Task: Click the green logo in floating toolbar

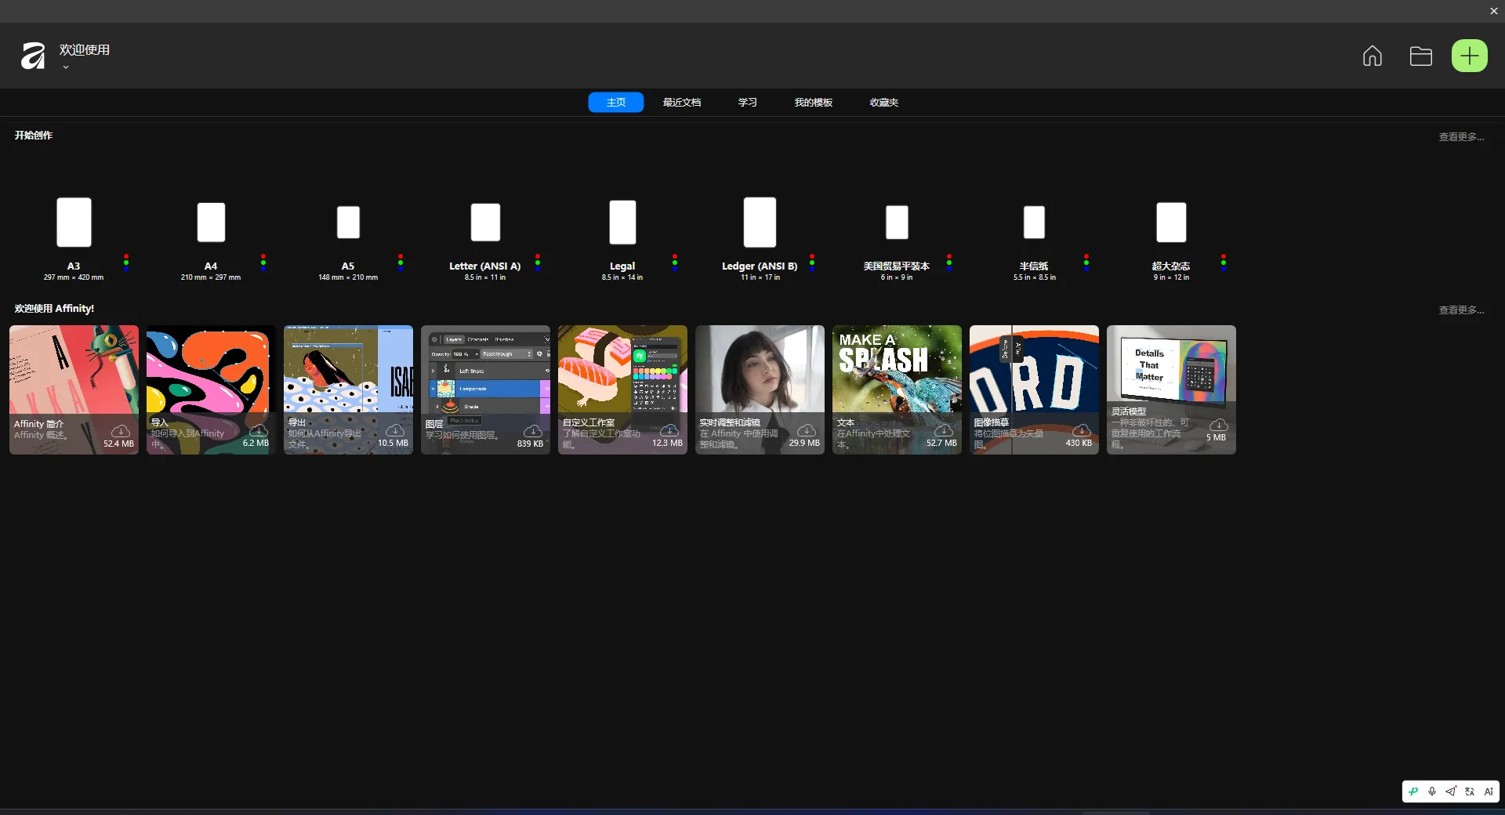Action: (x=1413, y=791)
